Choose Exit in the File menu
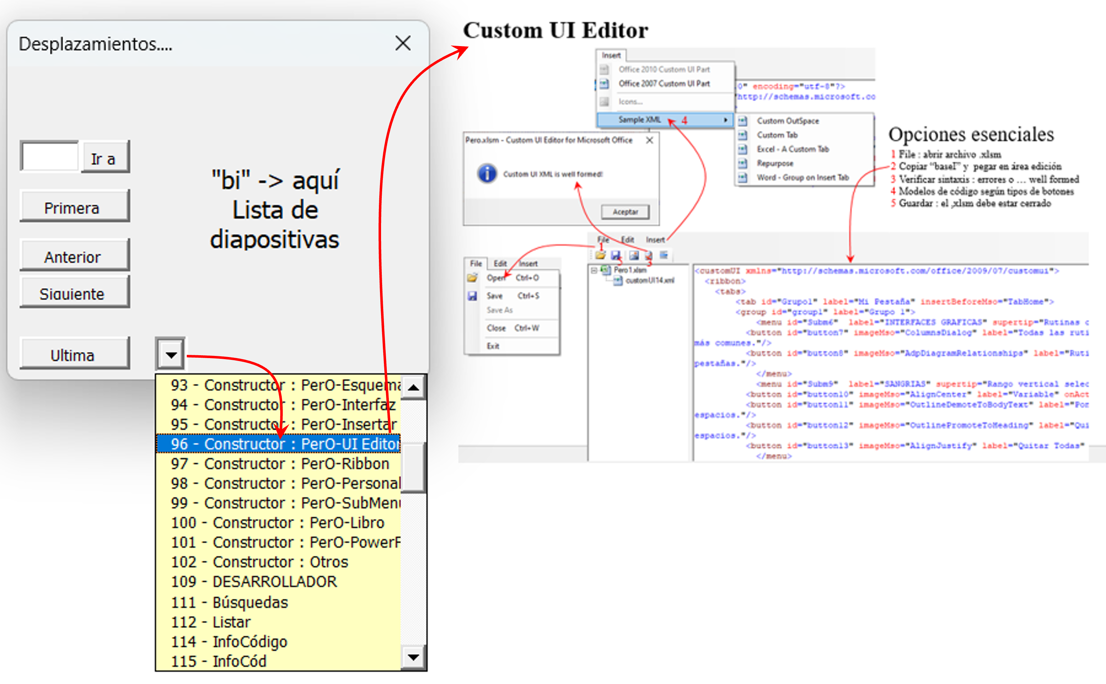1106x684 pixels. click(x=512, y=346)
